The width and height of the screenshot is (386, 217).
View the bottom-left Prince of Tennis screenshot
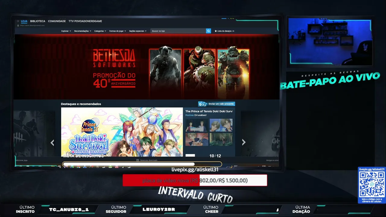197,140
